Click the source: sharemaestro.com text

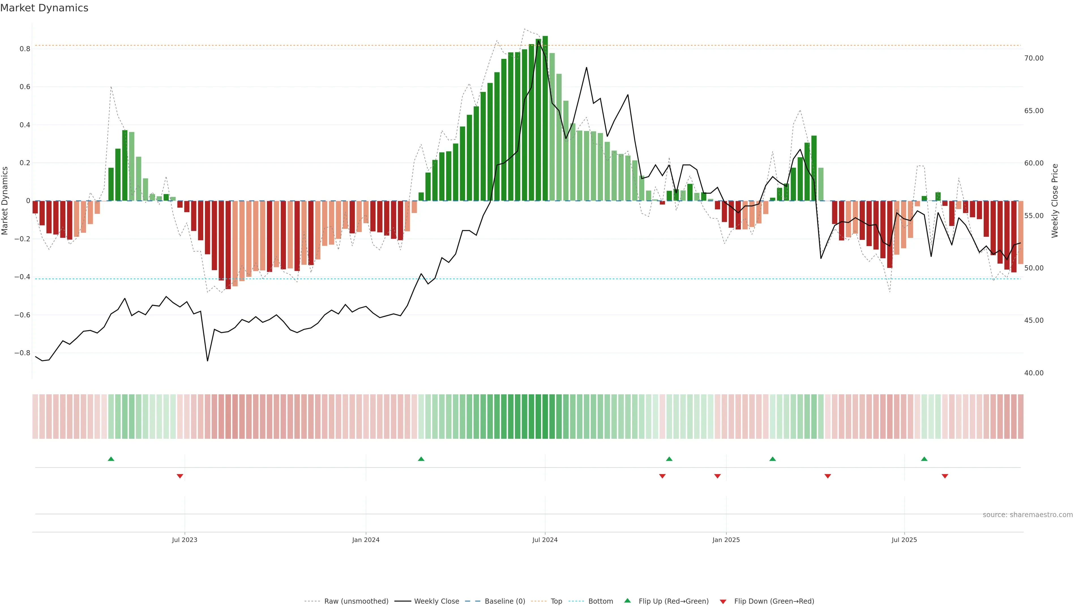[1028, 515]
